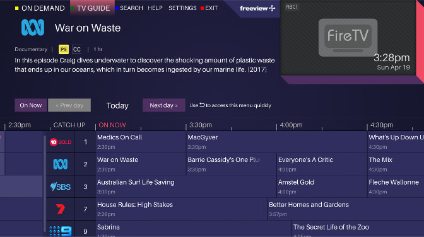Click the Documentary genre label

(x=31, y=49)
